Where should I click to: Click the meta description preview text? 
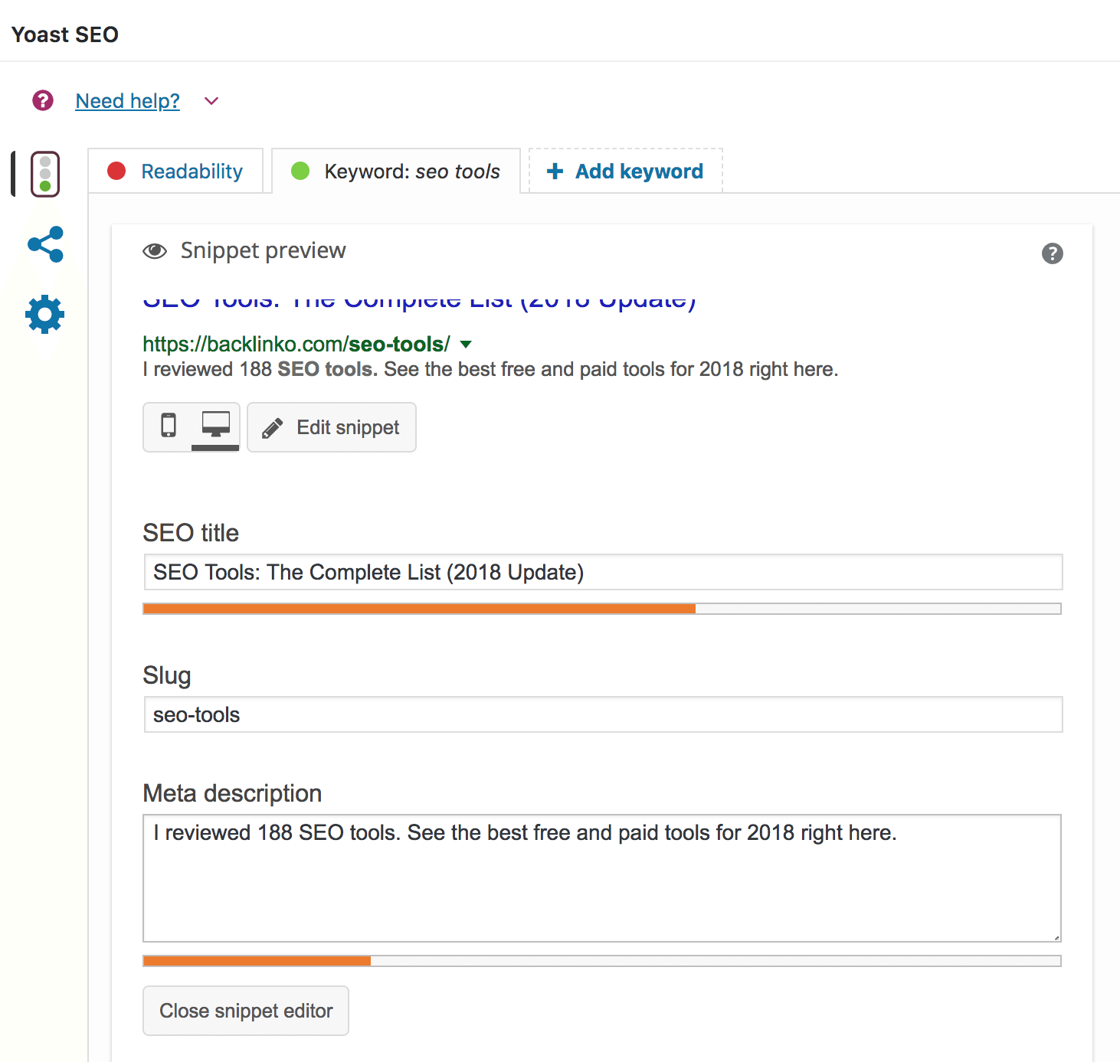tap(490, 369)
